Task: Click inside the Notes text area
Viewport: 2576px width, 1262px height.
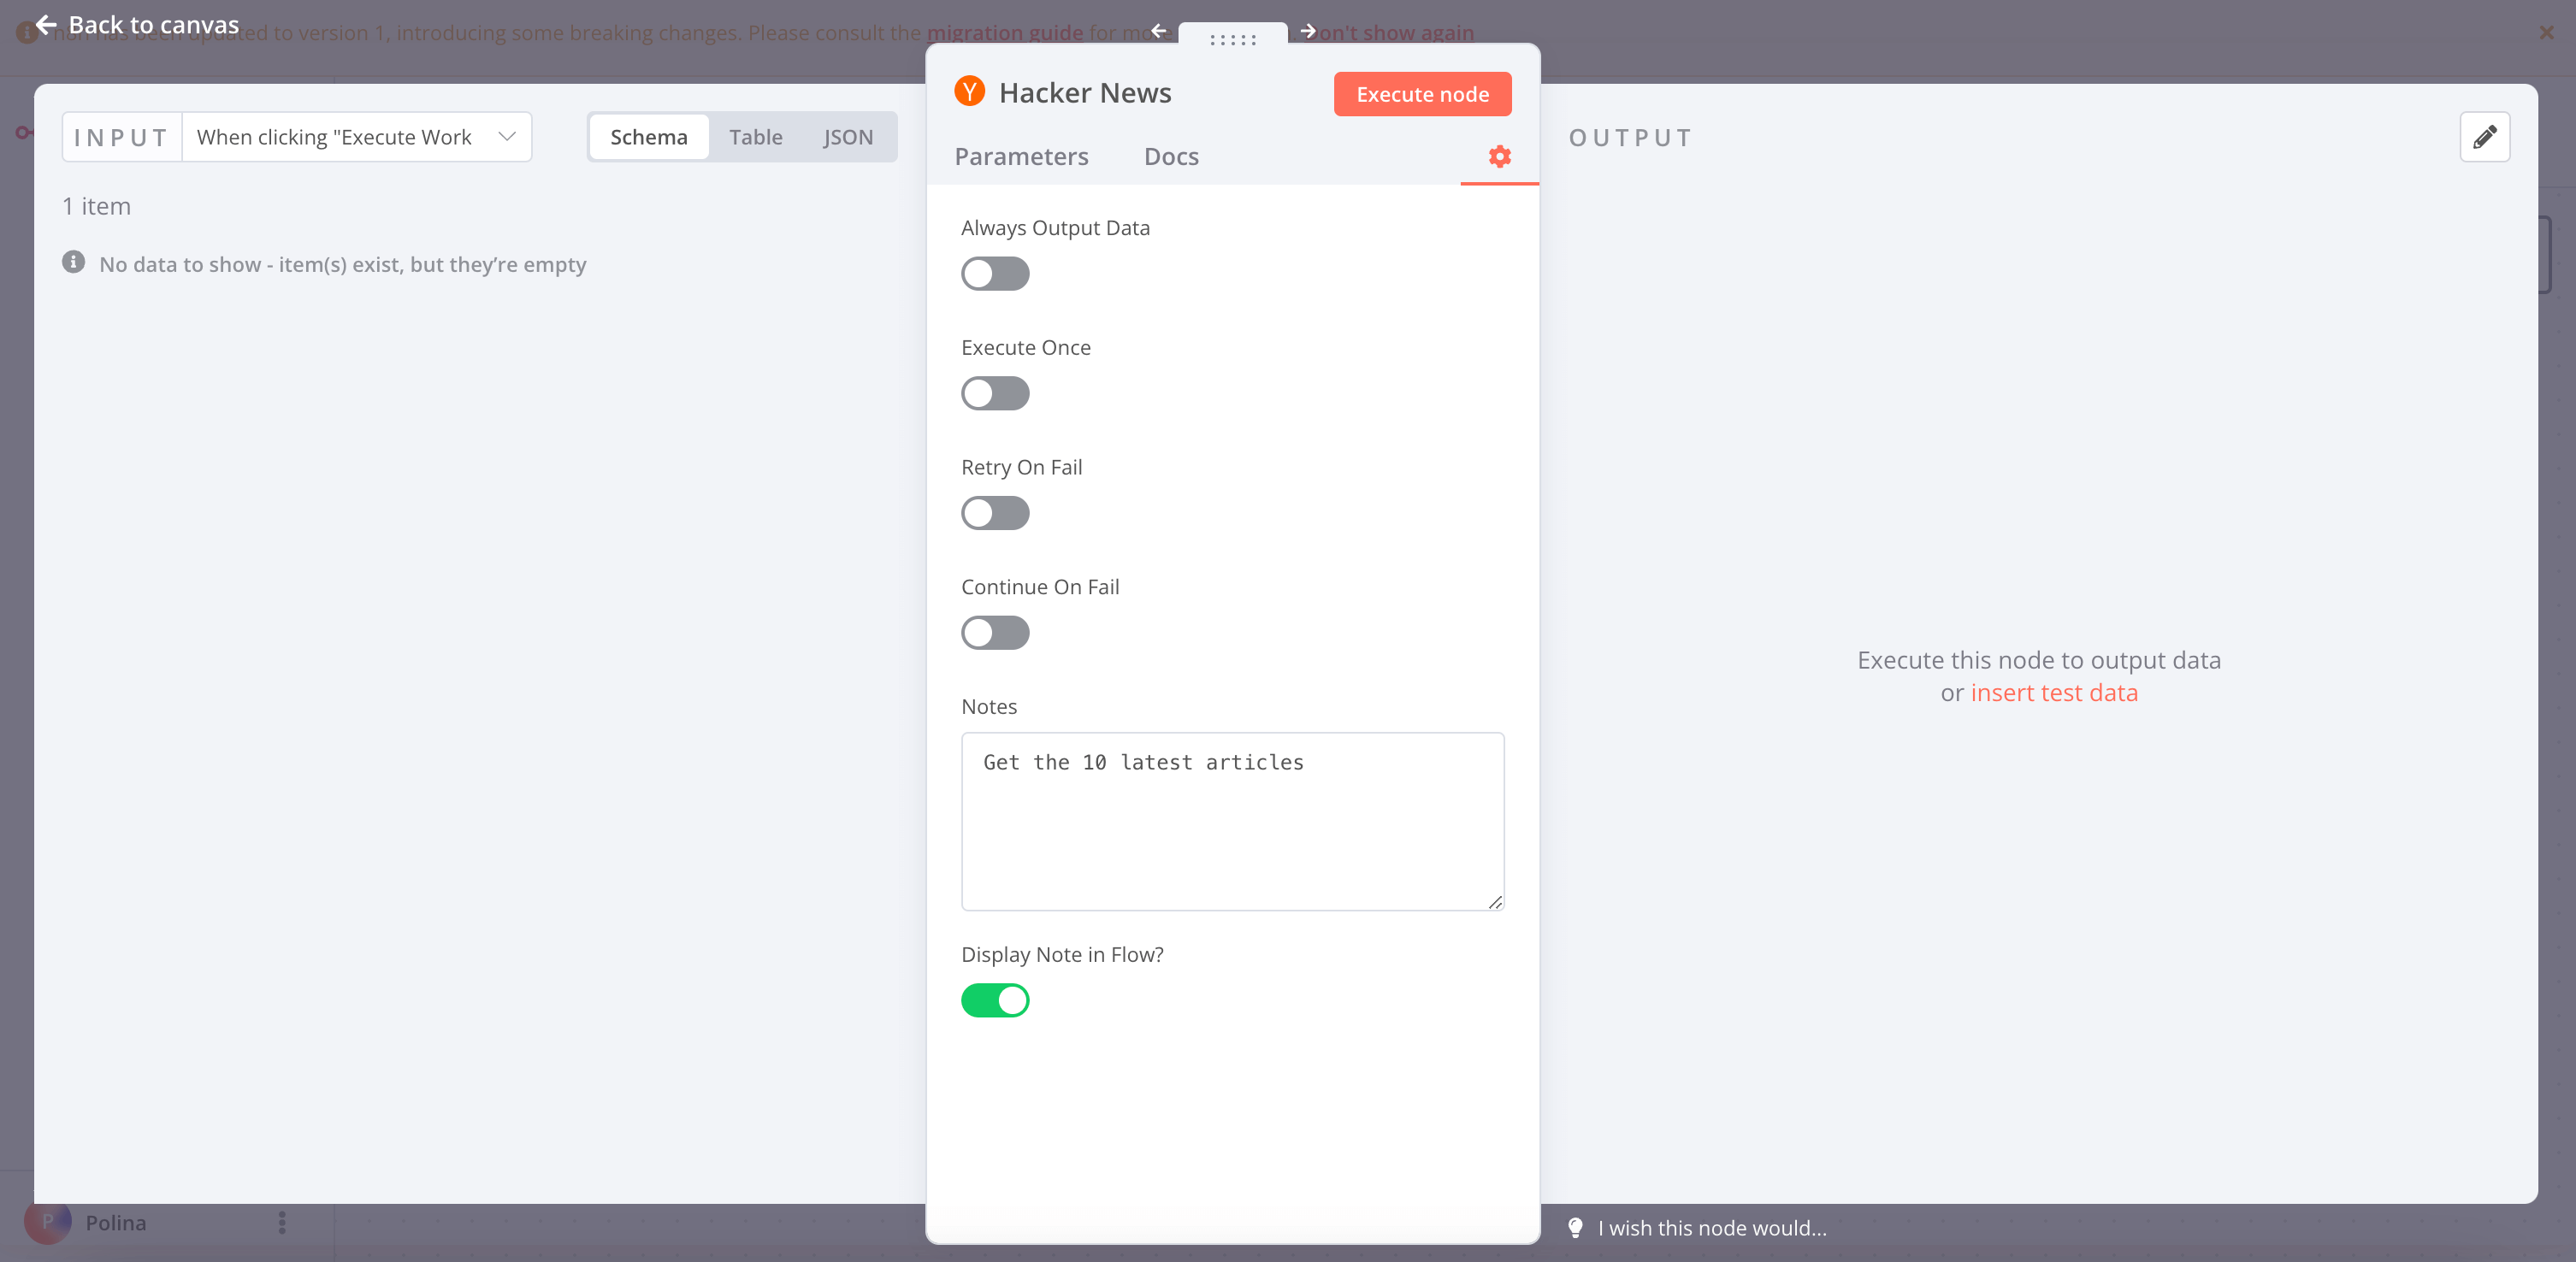Action: coord(1232,820)
